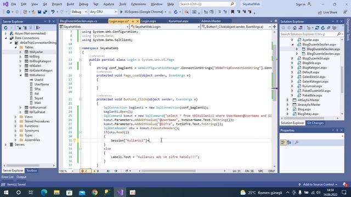Image resolution: width=351 pixels, height=197 pixels.
Task: Click the warning count indicator below editor
Action: (96, 171)
